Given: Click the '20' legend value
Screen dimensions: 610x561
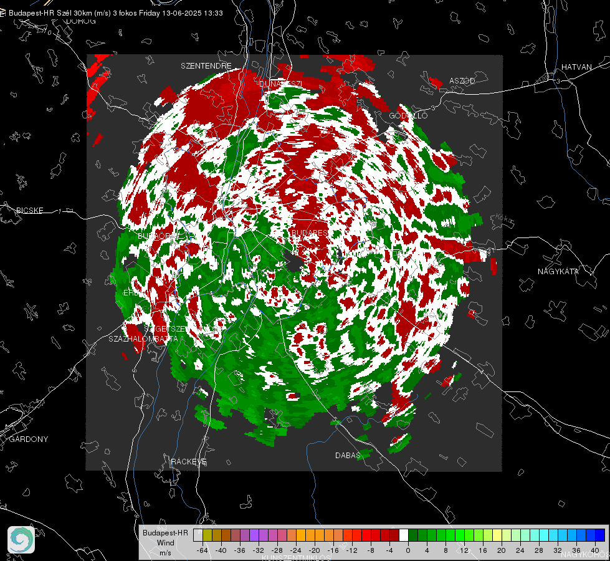Looking at the screenshot, I should tap(502, 550).
